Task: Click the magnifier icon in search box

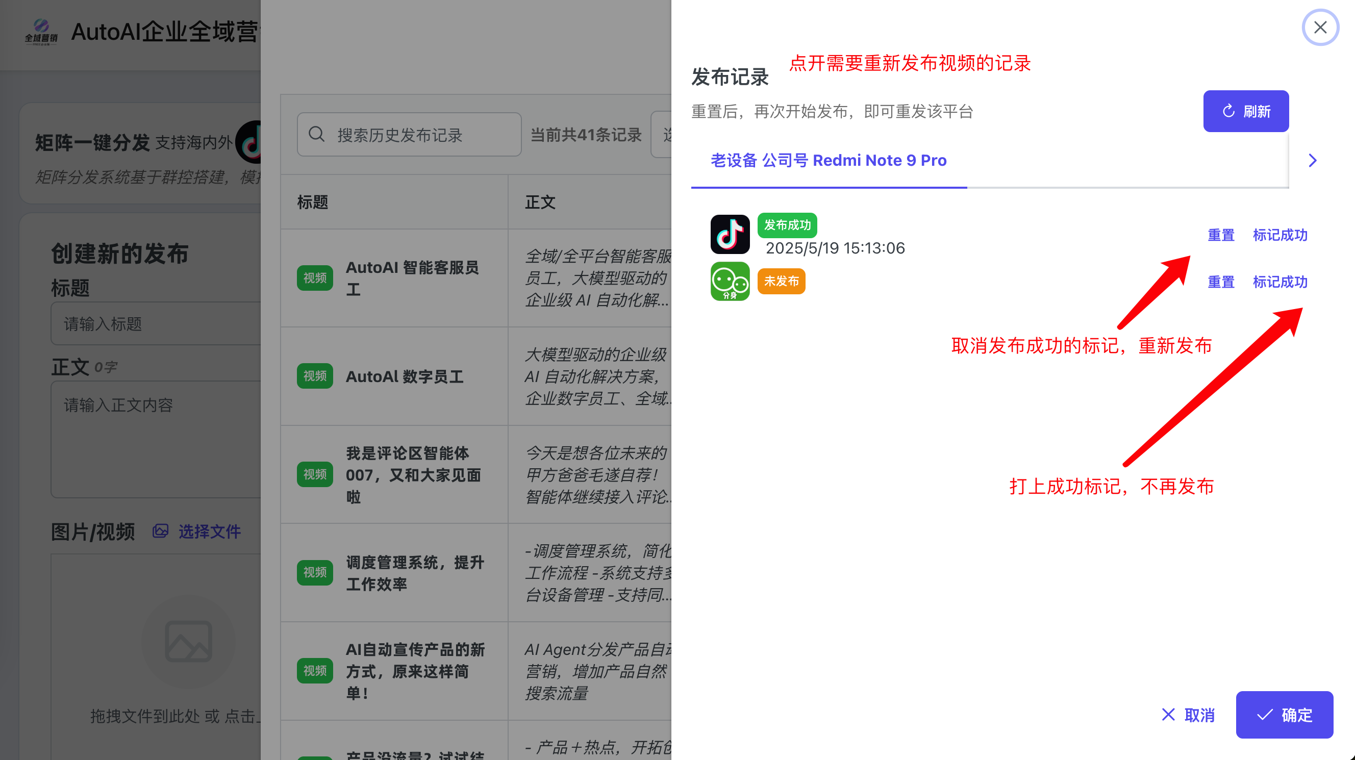Action: tap(316, 135)
